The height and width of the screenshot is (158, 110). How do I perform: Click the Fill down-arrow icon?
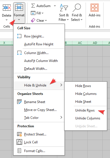click(33, 13)
